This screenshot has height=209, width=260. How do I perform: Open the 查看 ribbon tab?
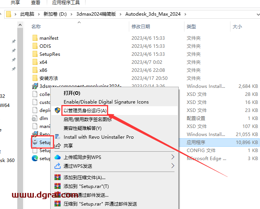(36, 2)
